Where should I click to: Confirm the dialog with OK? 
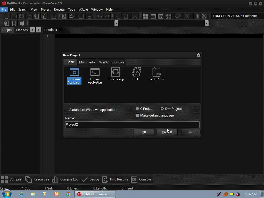pyautogui.click(x=144, y=132)
